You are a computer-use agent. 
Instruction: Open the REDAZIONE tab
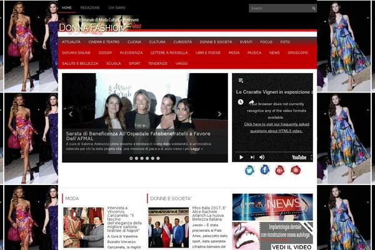coord(90,7)
